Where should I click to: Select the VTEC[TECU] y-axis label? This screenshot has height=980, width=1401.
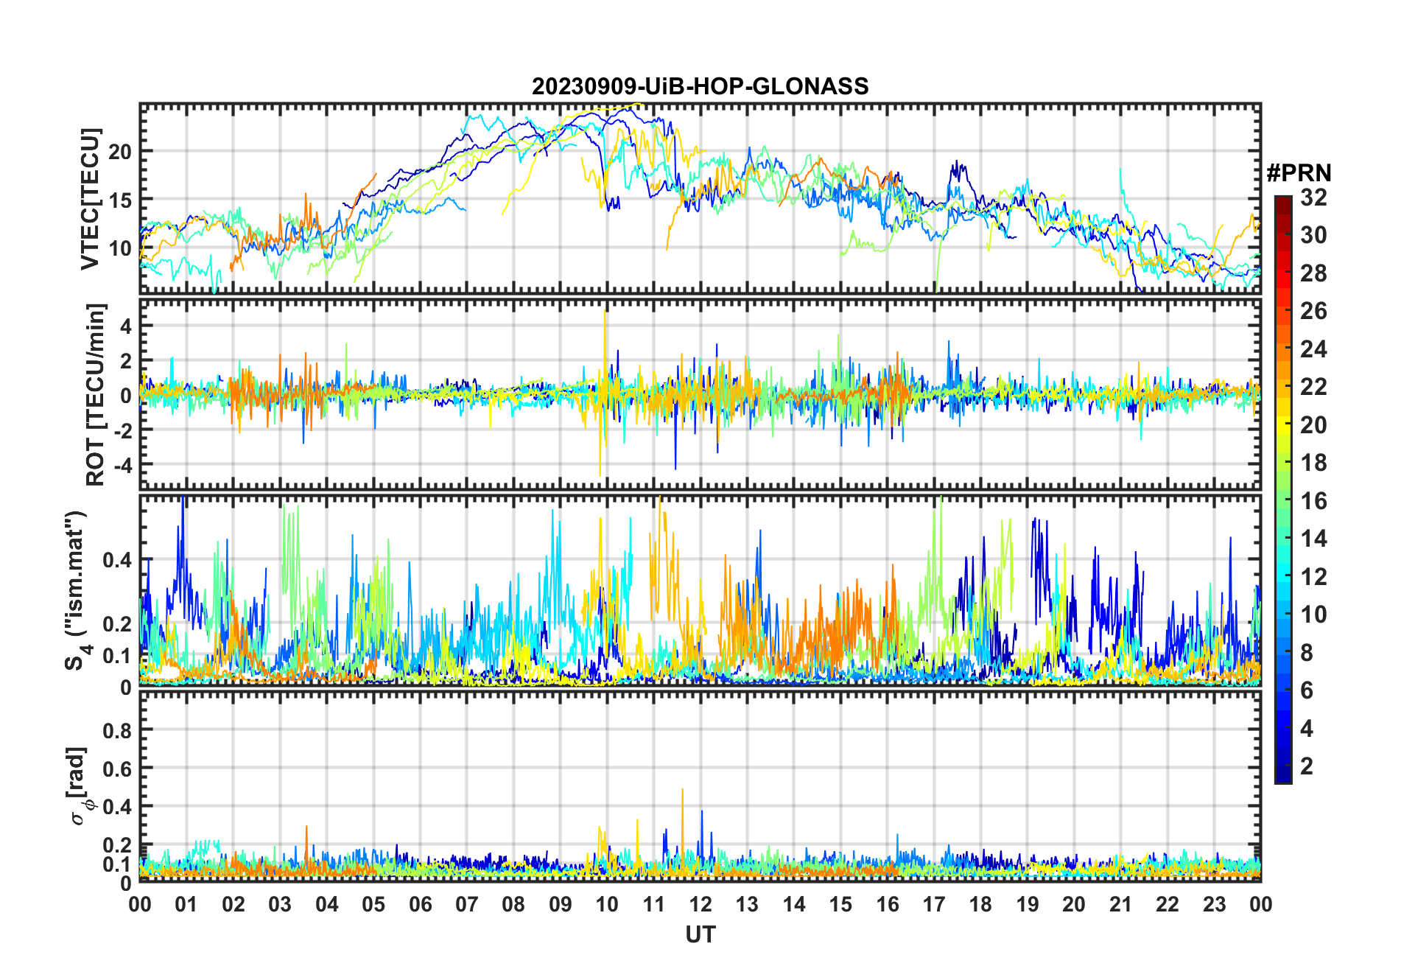[x=90, y=199]
